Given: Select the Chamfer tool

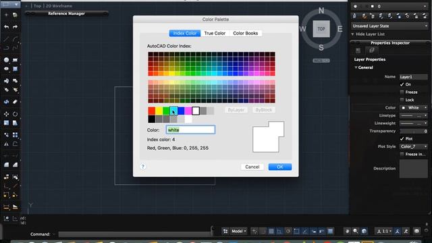Looking at the screenshot, I should click(15, 165).
